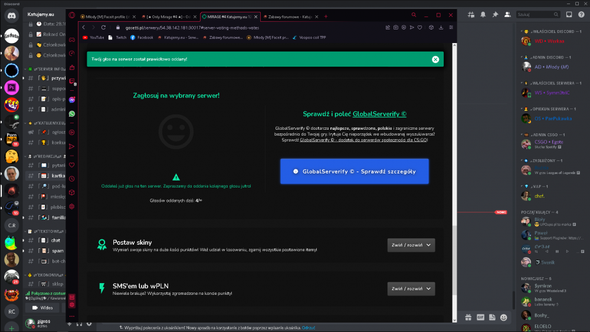
Task: Open Twitch panel in Opera sidebar
Action: [x=72, y=81]
